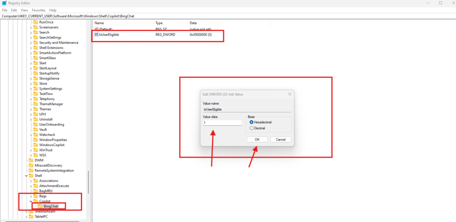456x222 pixels.
Task: Select the BagMRU key
Action: tap(46, 191)
